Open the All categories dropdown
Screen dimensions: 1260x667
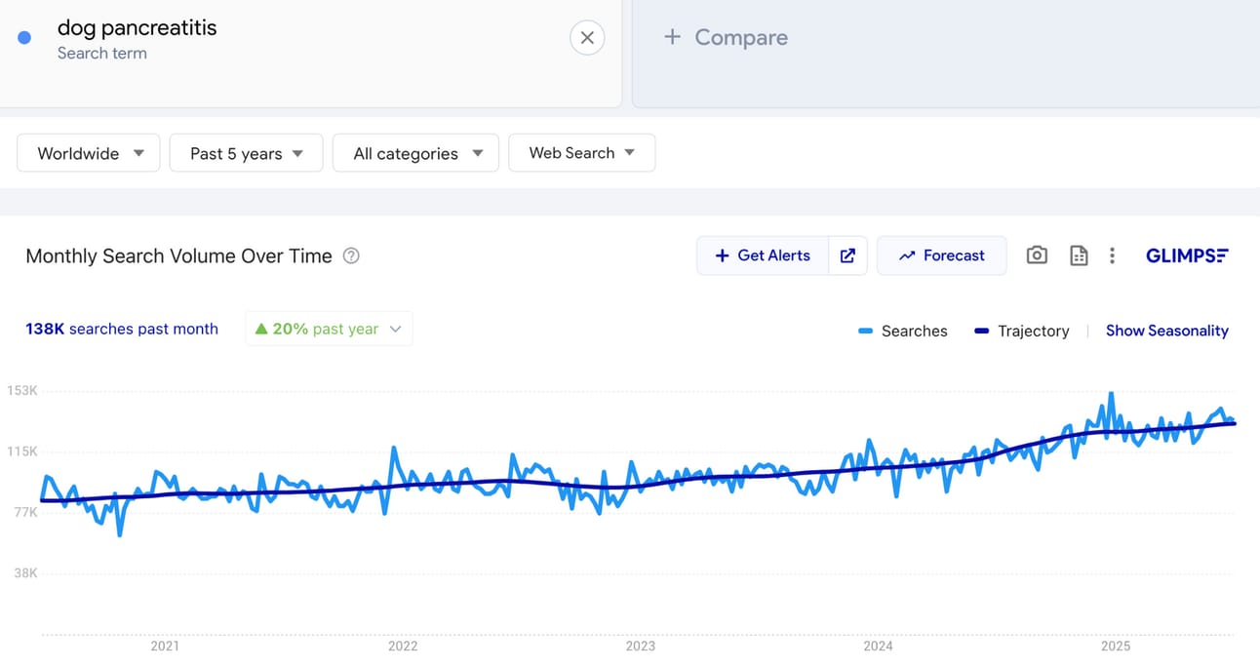pyautogui.click(x=416, y=153)
